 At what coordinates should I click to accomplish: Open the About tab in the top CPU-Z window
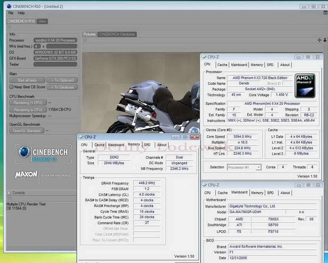(285, 65)
